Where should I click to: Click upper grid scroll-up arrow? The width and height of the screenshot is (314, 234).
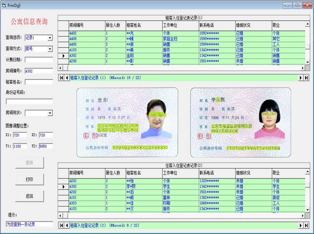pyautogui.click(x=308, y=24)
